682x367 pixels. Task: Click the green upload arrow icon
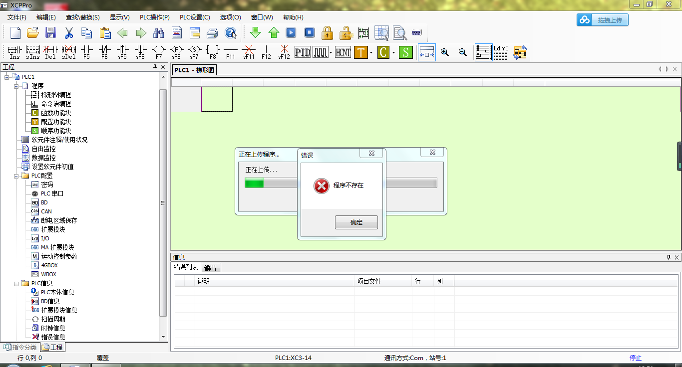pyautogui.click(x=274, y=33)
